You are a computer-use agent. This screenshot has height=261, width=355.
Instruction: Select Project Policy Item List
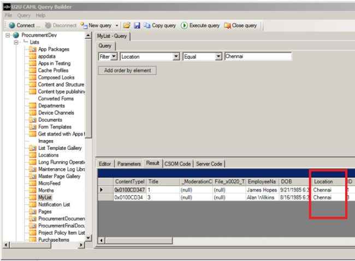point(61,233)
